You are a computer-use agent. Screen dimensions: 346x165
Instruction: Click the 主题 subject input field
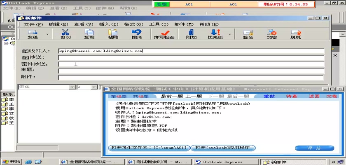(191, 71)
